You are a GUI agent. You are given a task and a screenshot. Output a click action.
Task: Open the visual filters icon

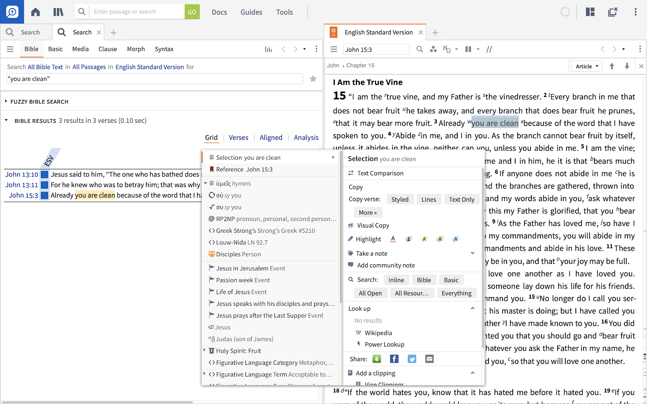[433, 49]
